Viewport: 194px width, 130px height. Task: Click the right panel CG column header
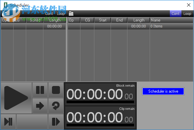[87, 20]
